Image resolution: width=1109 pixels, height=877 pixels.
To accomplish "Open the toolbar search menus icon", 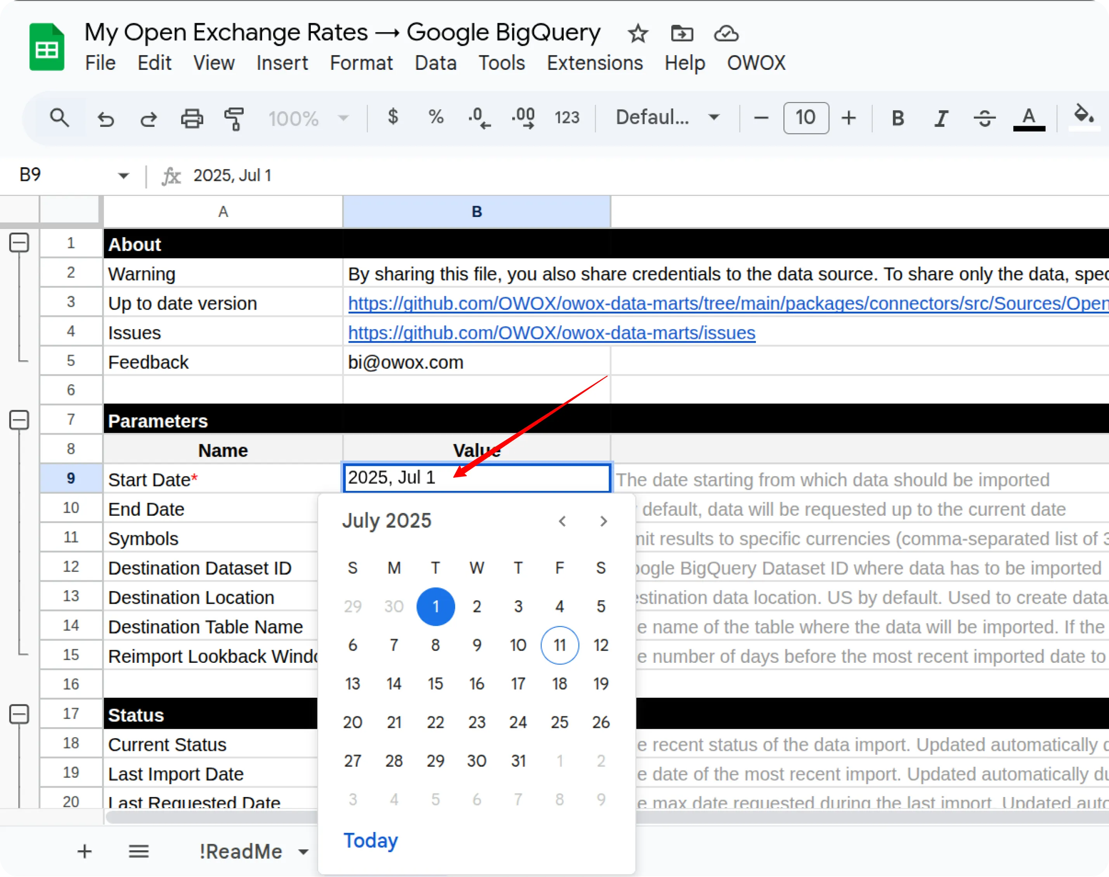I will [59, 118].
